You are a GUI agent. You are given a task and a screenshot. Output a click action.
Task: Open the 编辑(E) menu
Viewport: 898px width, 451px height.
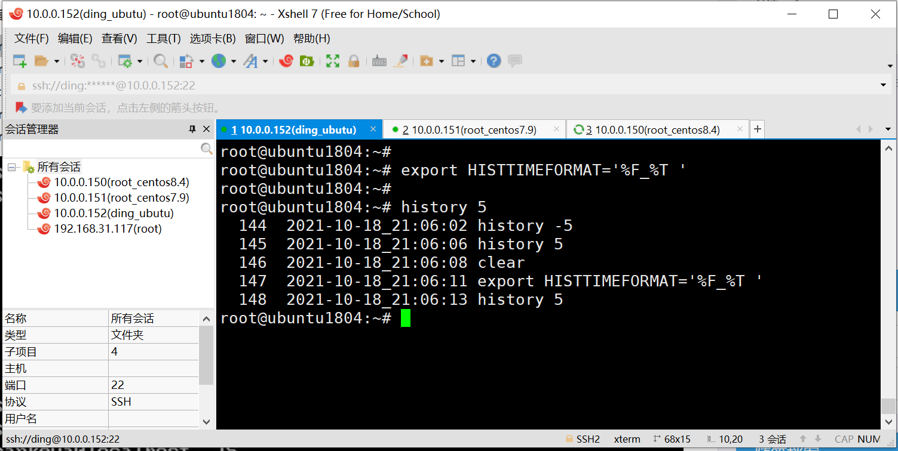75,39
